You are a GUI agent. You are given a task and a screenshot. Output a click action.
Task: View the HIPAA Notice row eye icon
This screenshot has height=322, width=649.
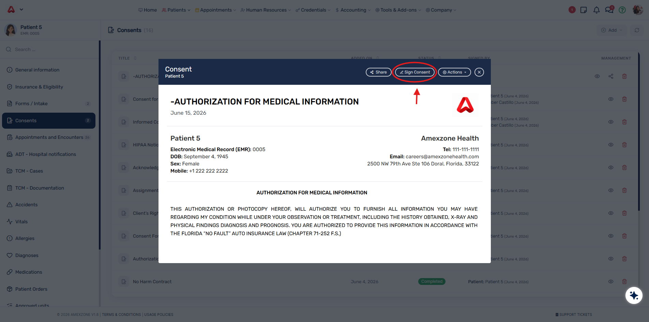611,145
